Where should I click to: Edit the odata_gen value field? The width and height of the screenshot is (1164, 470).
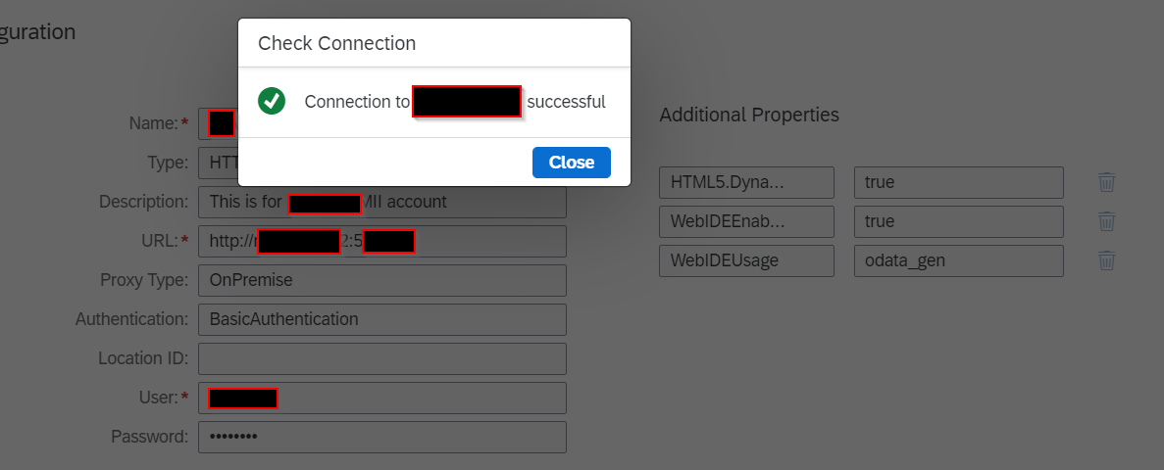point(958,260)
